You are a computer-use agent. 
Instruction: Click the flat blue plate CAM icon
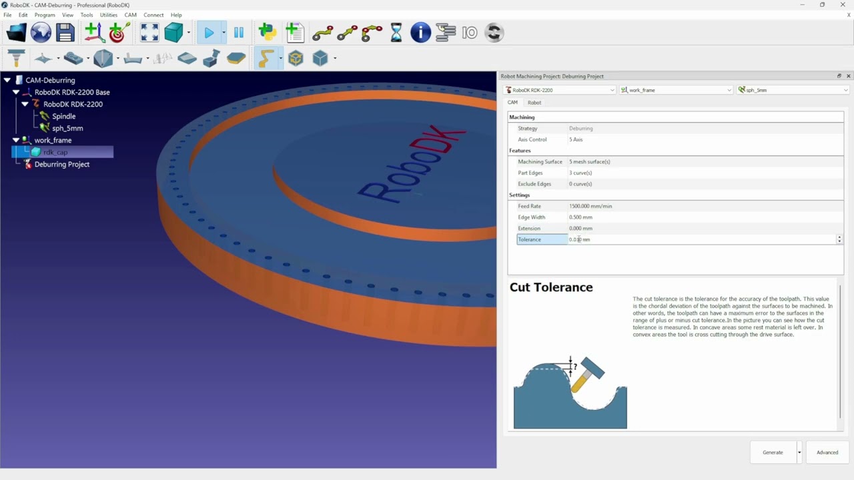[187, 59]
